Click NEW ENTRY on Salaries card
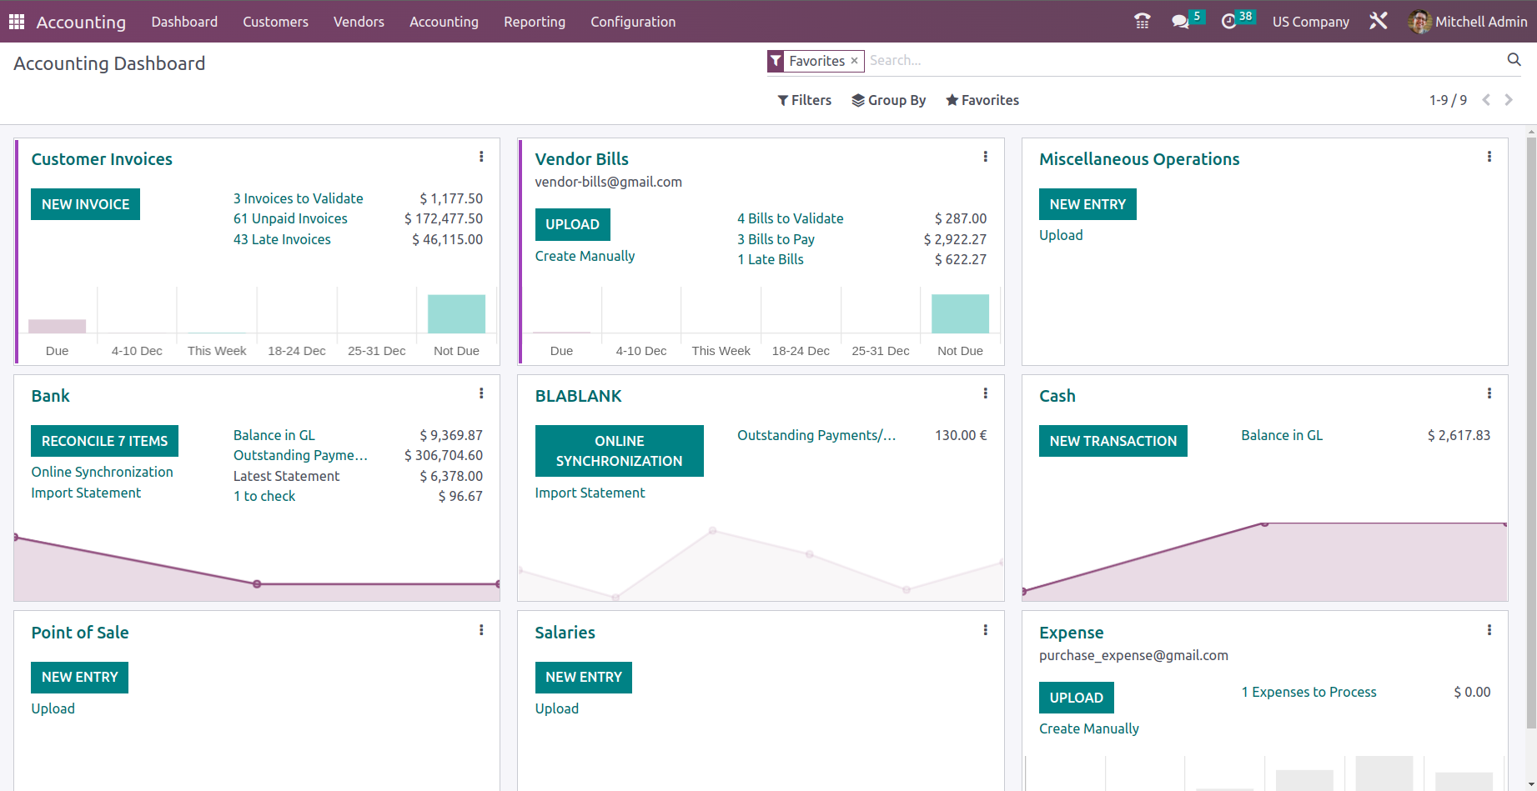1537x791 pixels. pos(584,677)
